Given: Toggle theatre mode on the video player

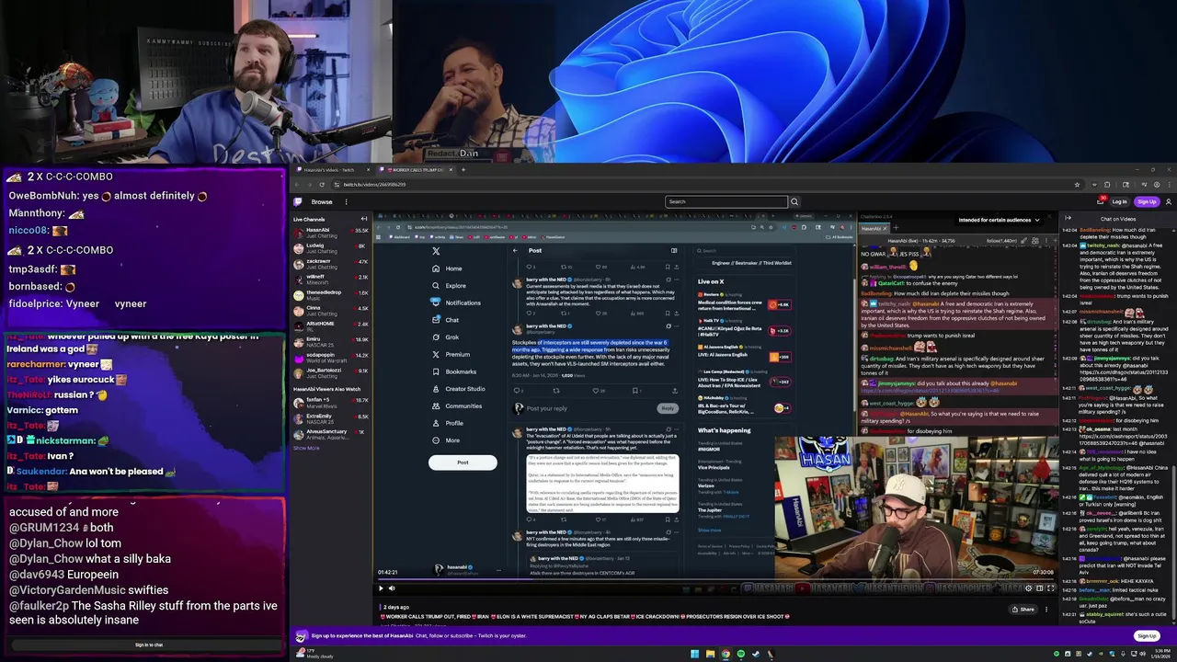Looking at the screenshot, I should coord(1040,588).
